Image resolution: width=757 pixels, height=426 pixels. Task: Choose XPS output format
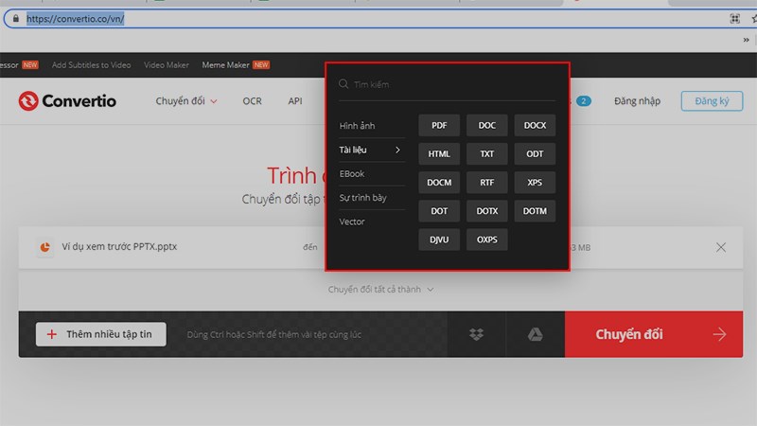pos(535,183)
